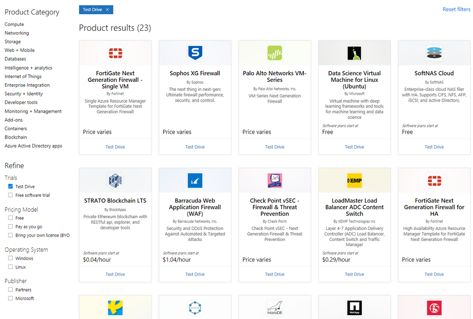The image size is (473, 319).
Task: Open the STRATO Blockchain LTS title
Action: tap(115, 201)
